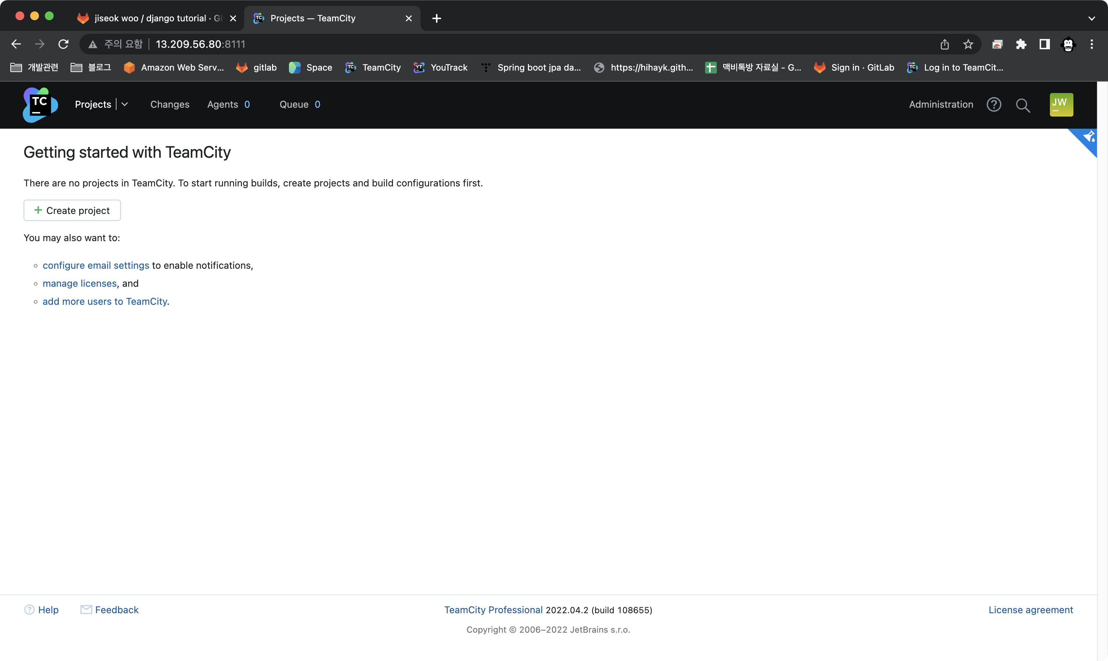Go back to the previous page
This screenshot has width=1108, height=661.
point(16,44)
